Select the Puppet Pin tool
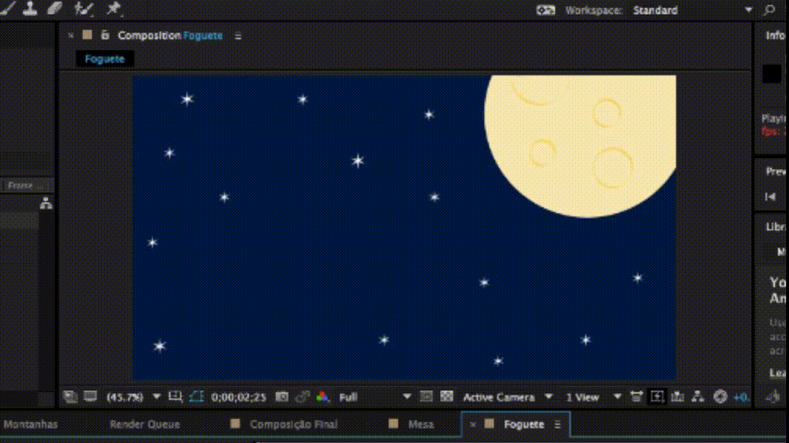 tap(113, 9)
